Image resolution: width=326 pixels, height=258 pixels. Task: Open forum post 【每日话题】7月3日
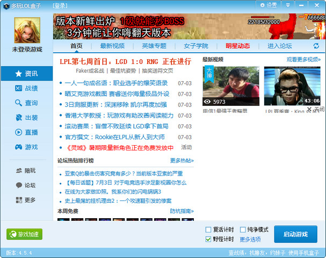tap(126, 183)
